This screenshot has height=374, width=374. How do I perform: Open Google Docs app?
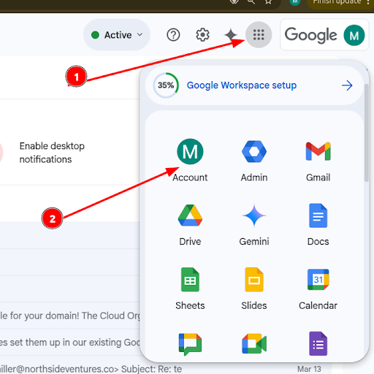(x=318, y=224)
